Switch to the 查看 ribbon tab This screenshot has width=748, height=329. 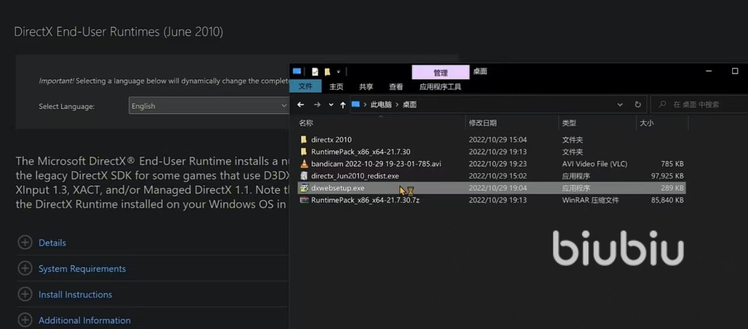click(x=396, y=86)
